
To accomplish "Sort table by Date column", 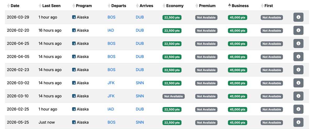I will (x=15, y=5).
